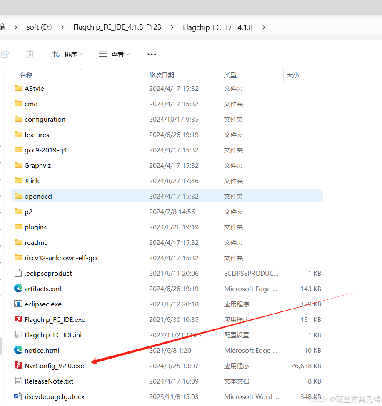Click the Flagchip_FC_IDE_4.1.8-F123 breadcrumb
The height and width of the screenshot is (406, 382).
pos(117,27)
